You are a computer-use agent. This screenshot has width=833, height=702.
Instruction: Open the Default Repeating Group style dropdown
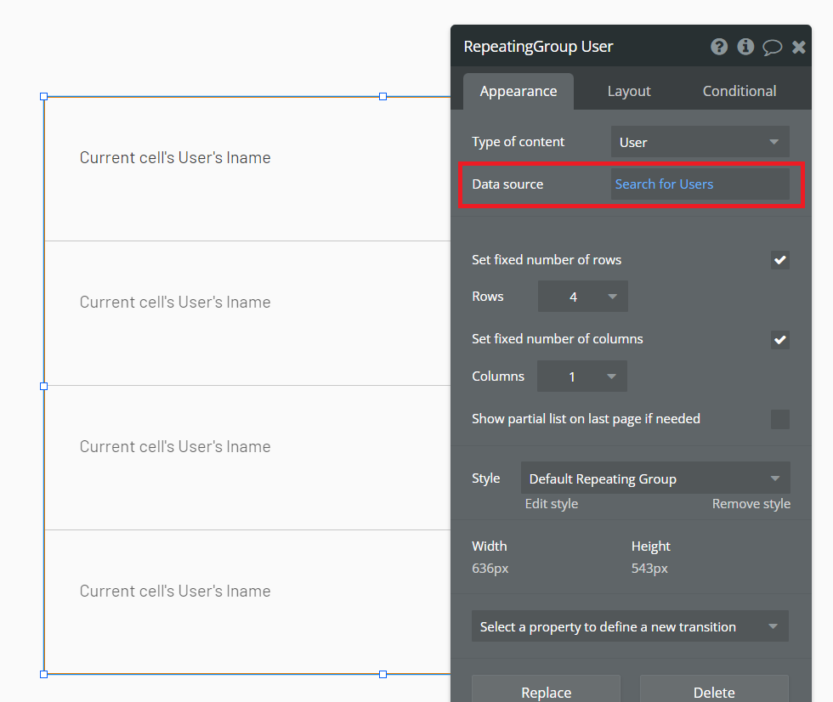pos(654,478)
